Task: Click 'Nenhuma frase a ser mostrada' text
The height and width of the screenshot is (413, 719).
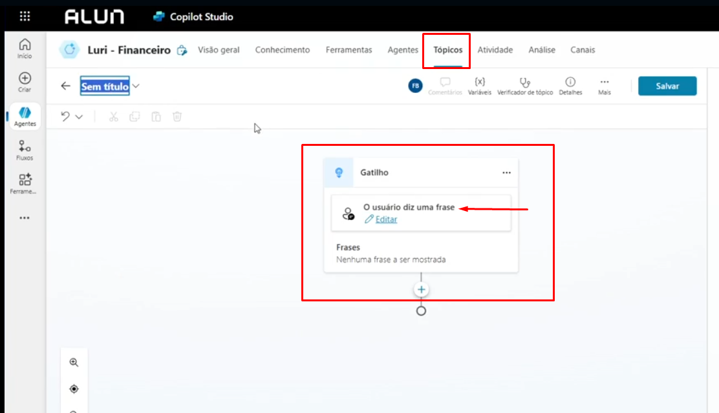Action: click(x=391, y=259)
